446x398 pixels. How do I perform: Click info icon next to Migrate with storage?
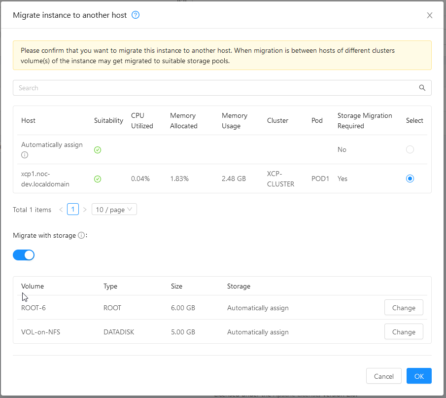click(x=81, y=236)
